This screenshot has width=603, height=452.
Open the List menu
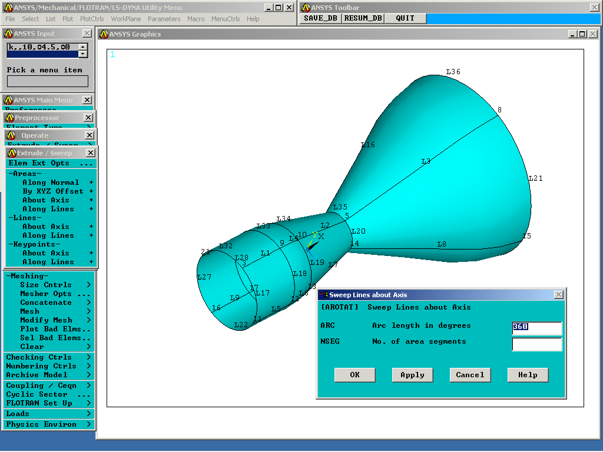(51, 19)
